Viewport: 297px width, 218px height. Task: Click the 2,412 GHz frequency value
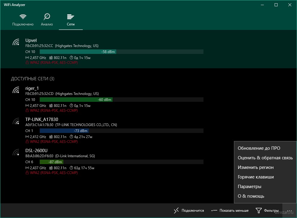click(x=38, y=137)
